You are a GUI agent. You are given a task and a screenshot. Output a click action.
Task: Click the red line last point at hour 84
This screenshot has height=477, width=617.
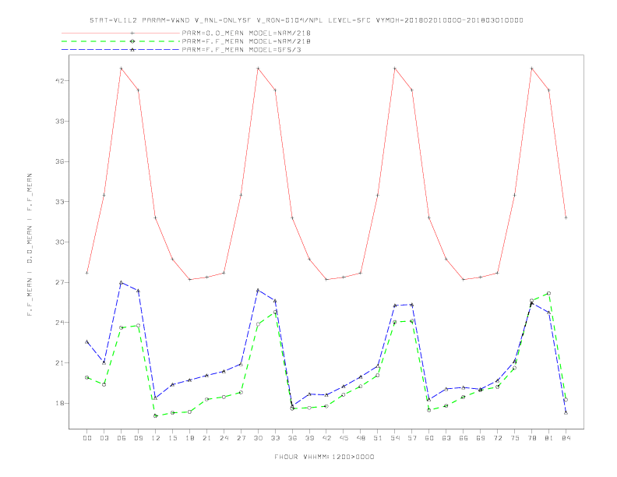566,217
